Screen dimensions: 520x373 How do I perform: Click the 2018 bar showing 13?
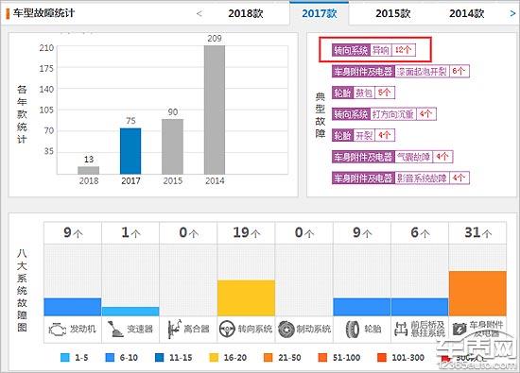coord(89,170)
